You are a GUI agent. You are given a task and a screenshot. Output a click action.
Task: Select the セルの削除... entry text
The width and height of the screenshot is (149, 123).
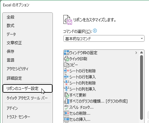(x=80, y=113)
